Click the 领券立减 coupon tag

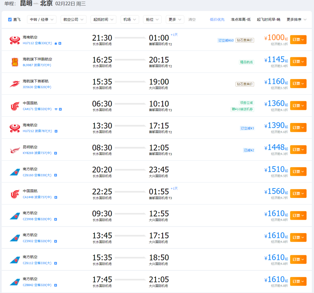click(246, 103)
